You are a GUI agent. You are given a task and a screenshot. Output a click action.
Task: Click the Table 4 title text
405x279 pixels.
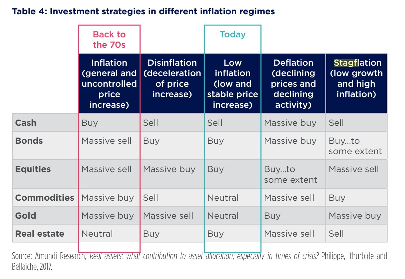click(x=143, y=11)
